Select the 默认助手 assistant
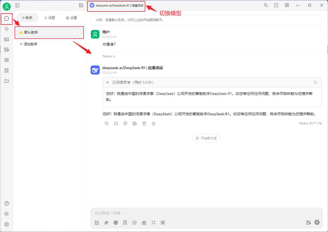This screenshot has height=232, width=328. pyautogui.click(x=50, y=32)
